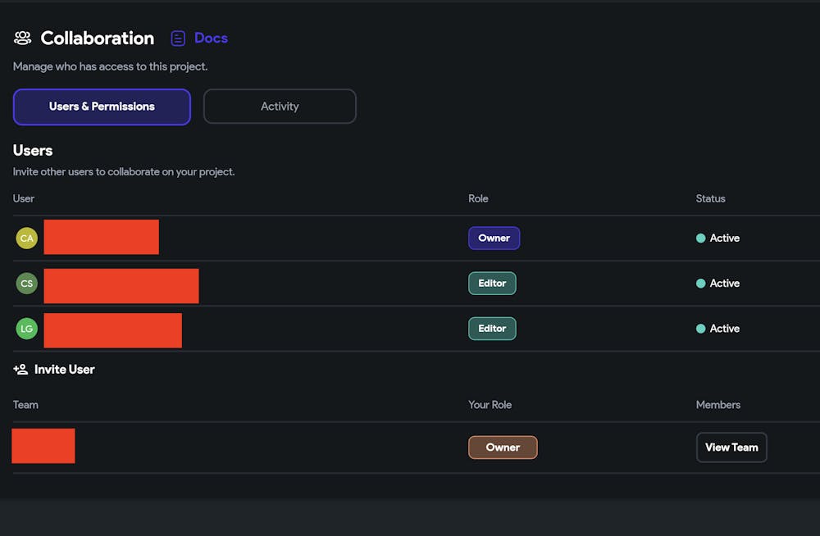The image size is (820, 536).
Task: Click the Active status dot for LG
Action: (x=701, y=329)
